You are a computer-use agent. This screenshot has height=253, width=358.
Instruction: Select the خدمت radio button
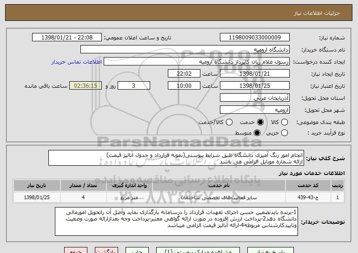click(260, 122)
